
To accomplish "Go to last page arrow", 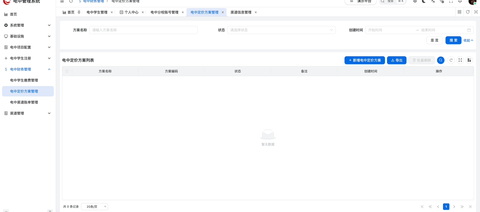I will click(470, 207).
